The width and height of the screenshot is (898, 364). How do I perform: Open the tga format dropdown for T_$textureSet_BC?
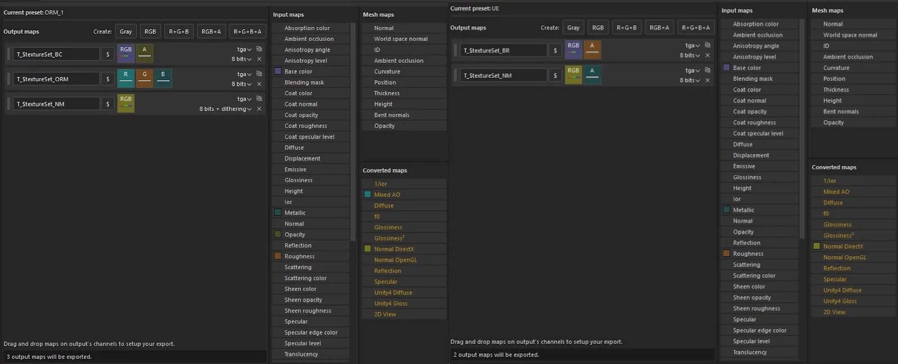click(244, 49)
